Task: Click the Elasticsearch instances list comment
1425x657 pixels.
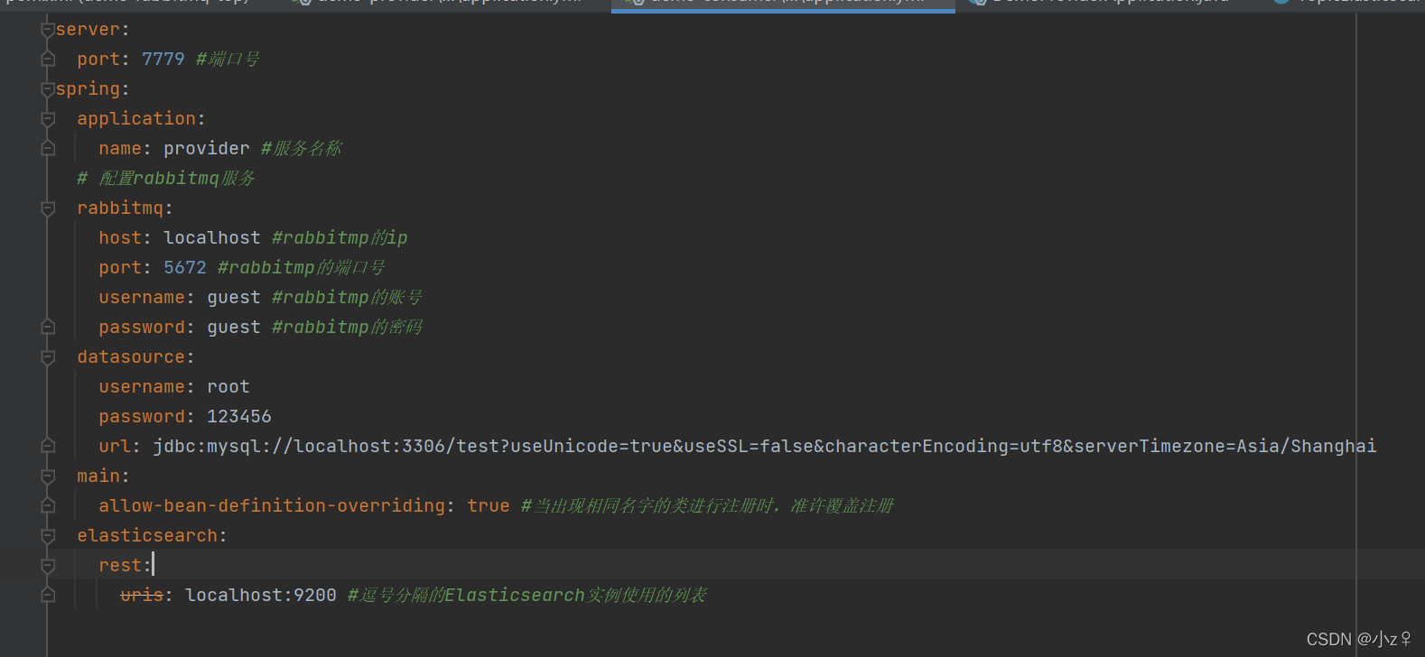Action: (527, 596)
